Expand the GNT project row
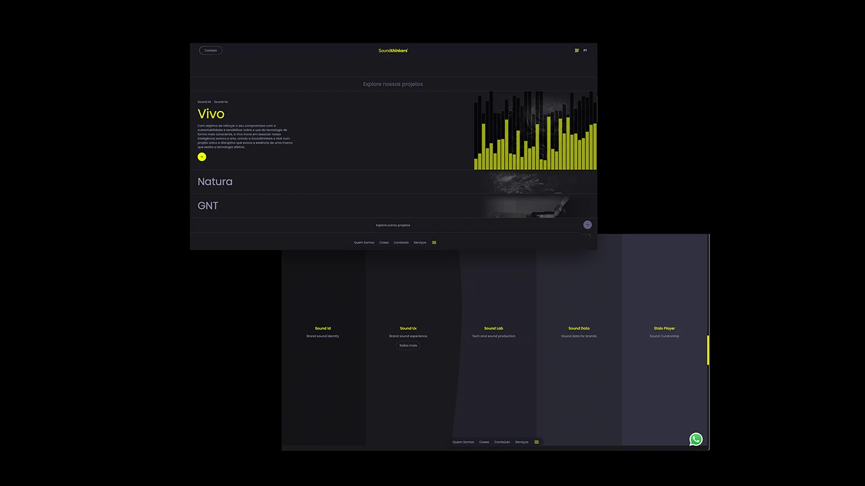The height and width of the screenshot is (486, 865). pos(208,206)
